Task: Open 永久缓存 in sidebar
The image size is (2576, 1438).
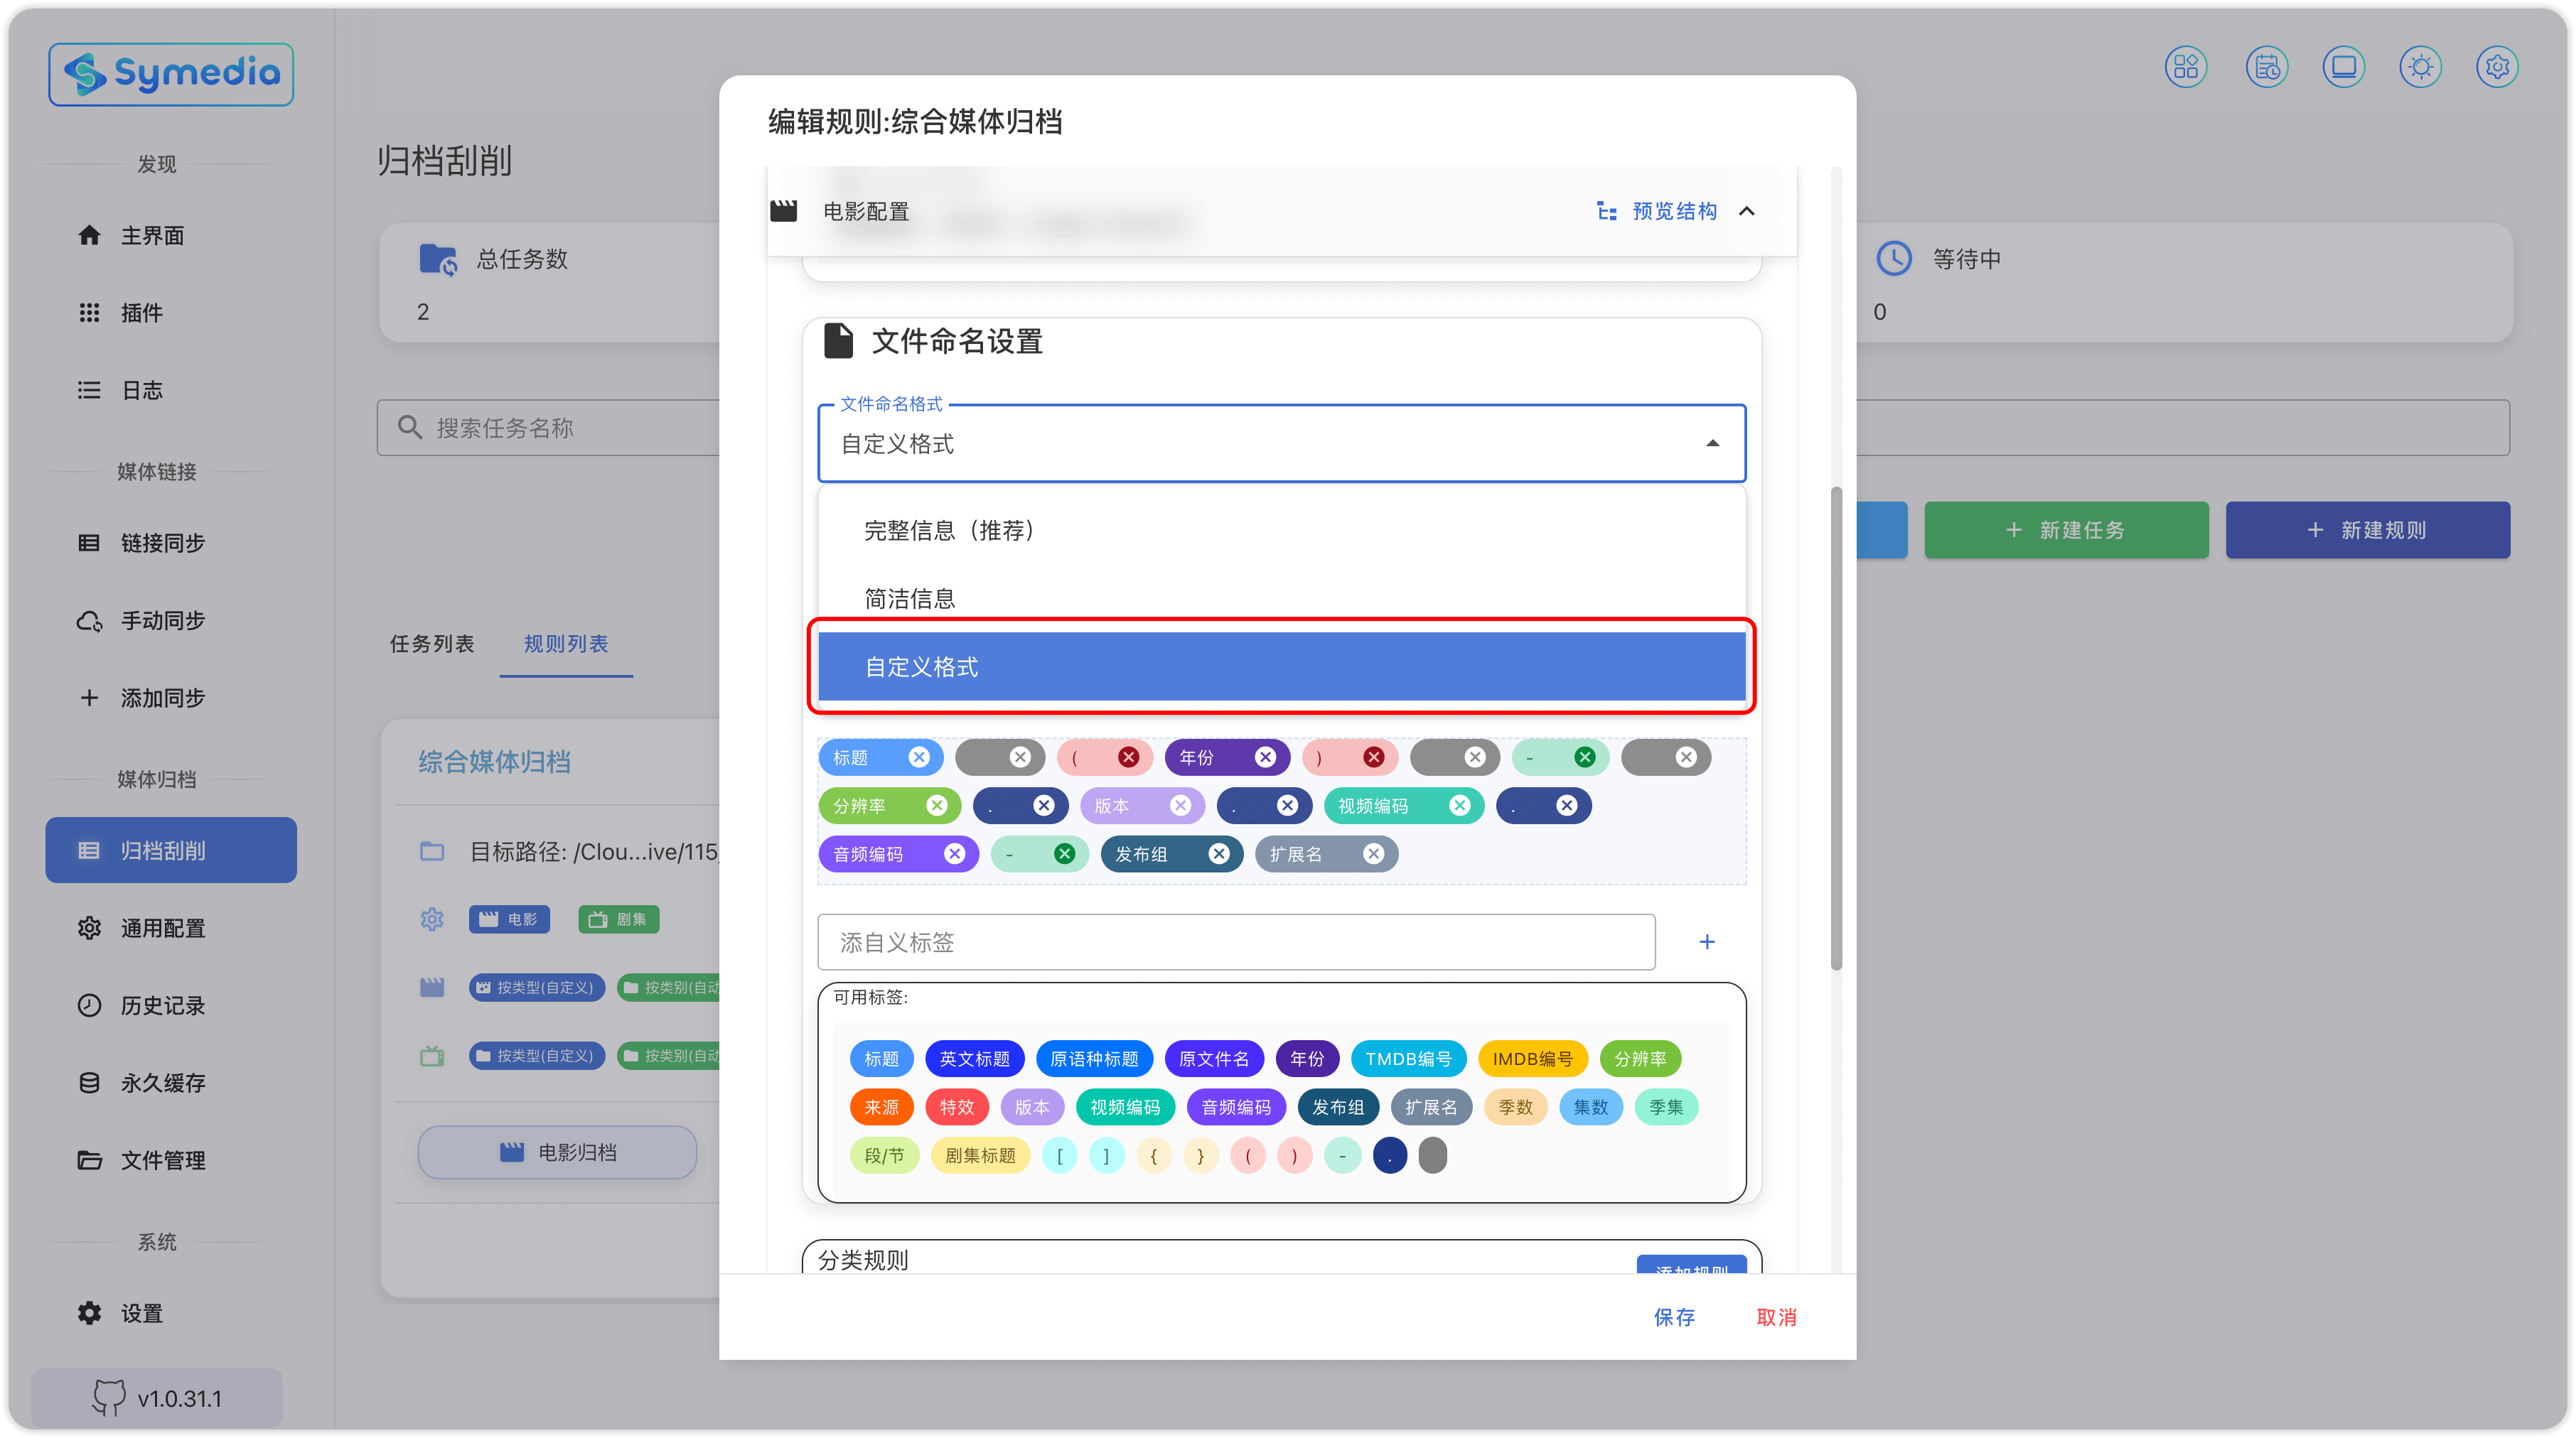Action: 171,1082
